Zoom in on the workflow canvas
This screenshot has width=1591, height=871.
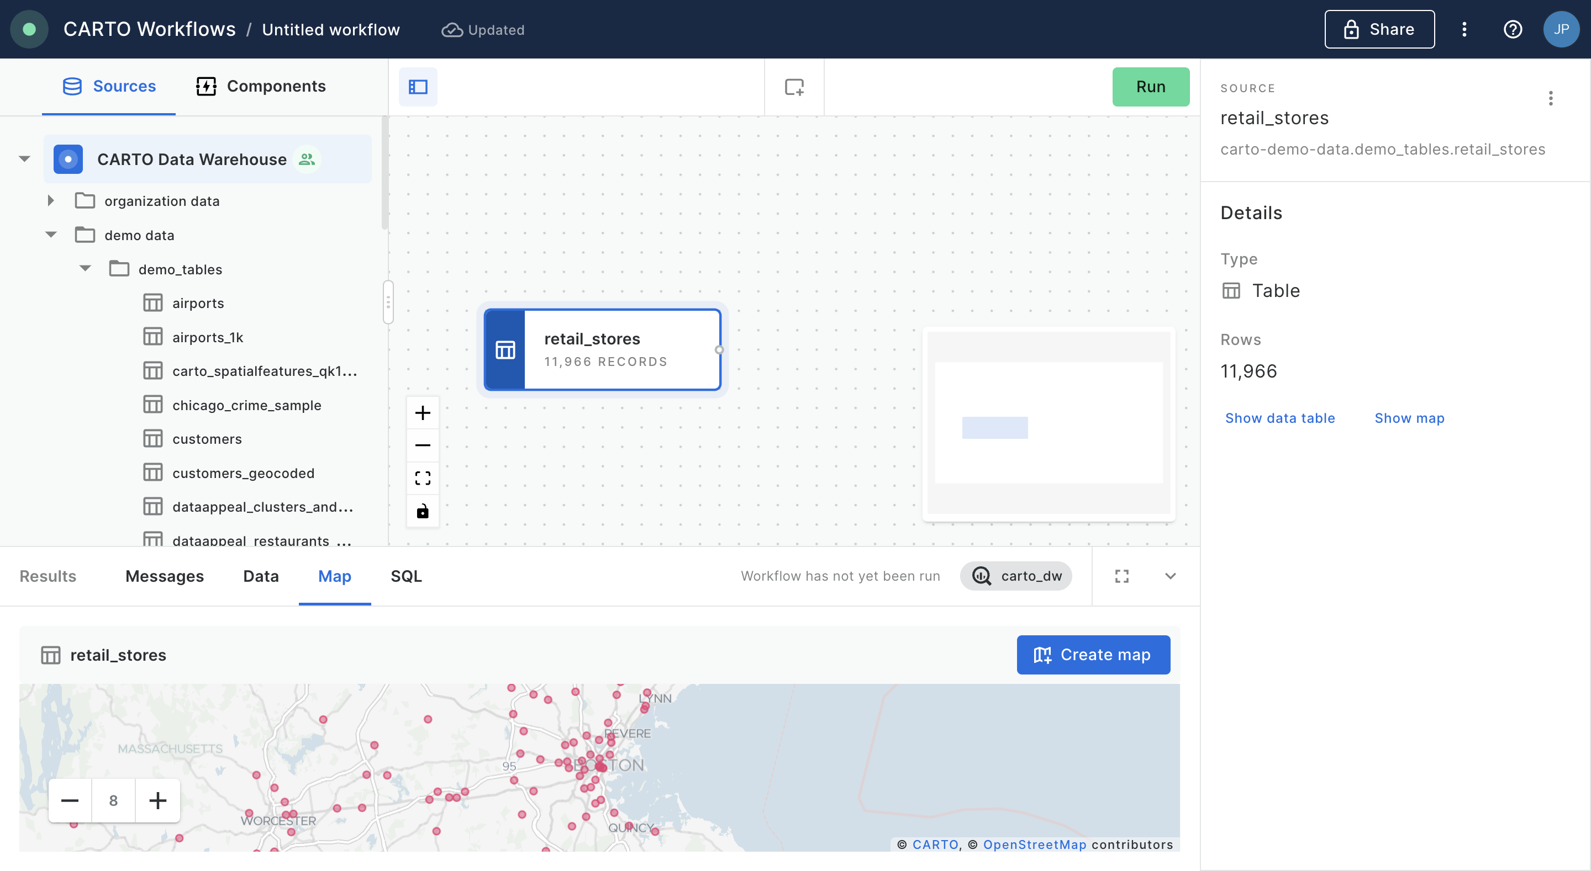click(x=423, y=412)
